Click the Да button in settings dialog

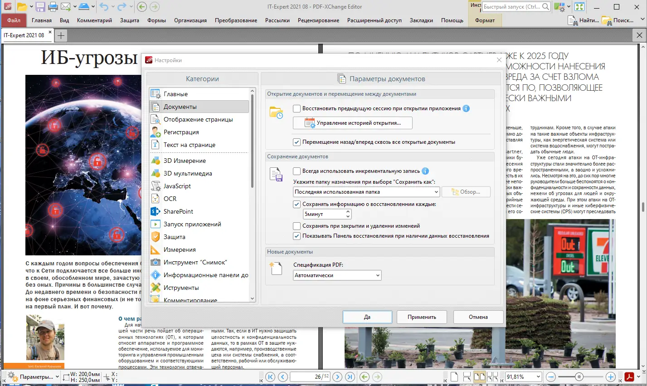367,317
